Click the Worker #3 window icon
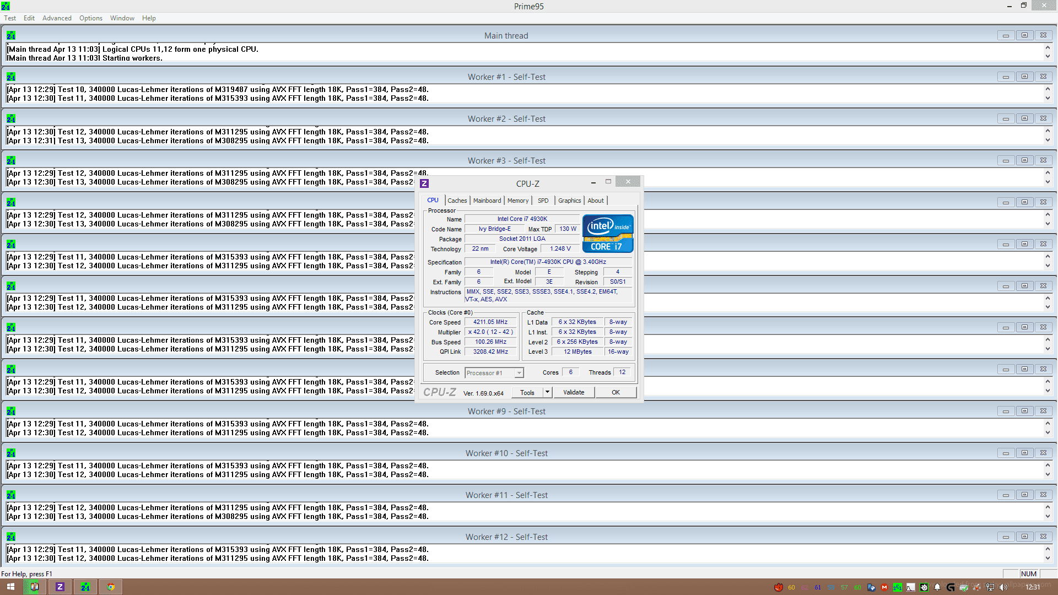The width and height of the screenshot is (1058, 595). (x=10, y=160)
